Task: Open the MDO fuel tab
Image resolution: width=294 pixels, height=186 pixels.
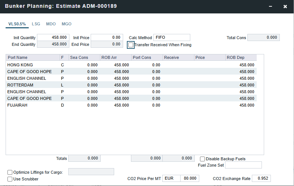Action: [51, 24]
